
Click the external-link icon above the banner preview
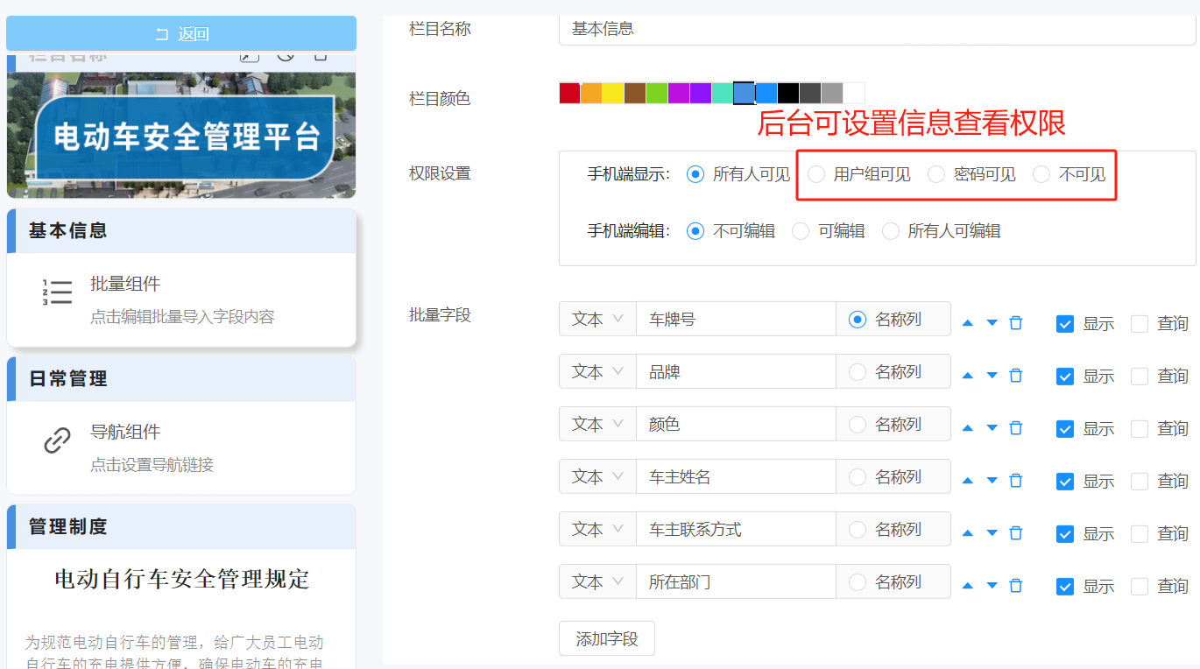tap(249, 54)
